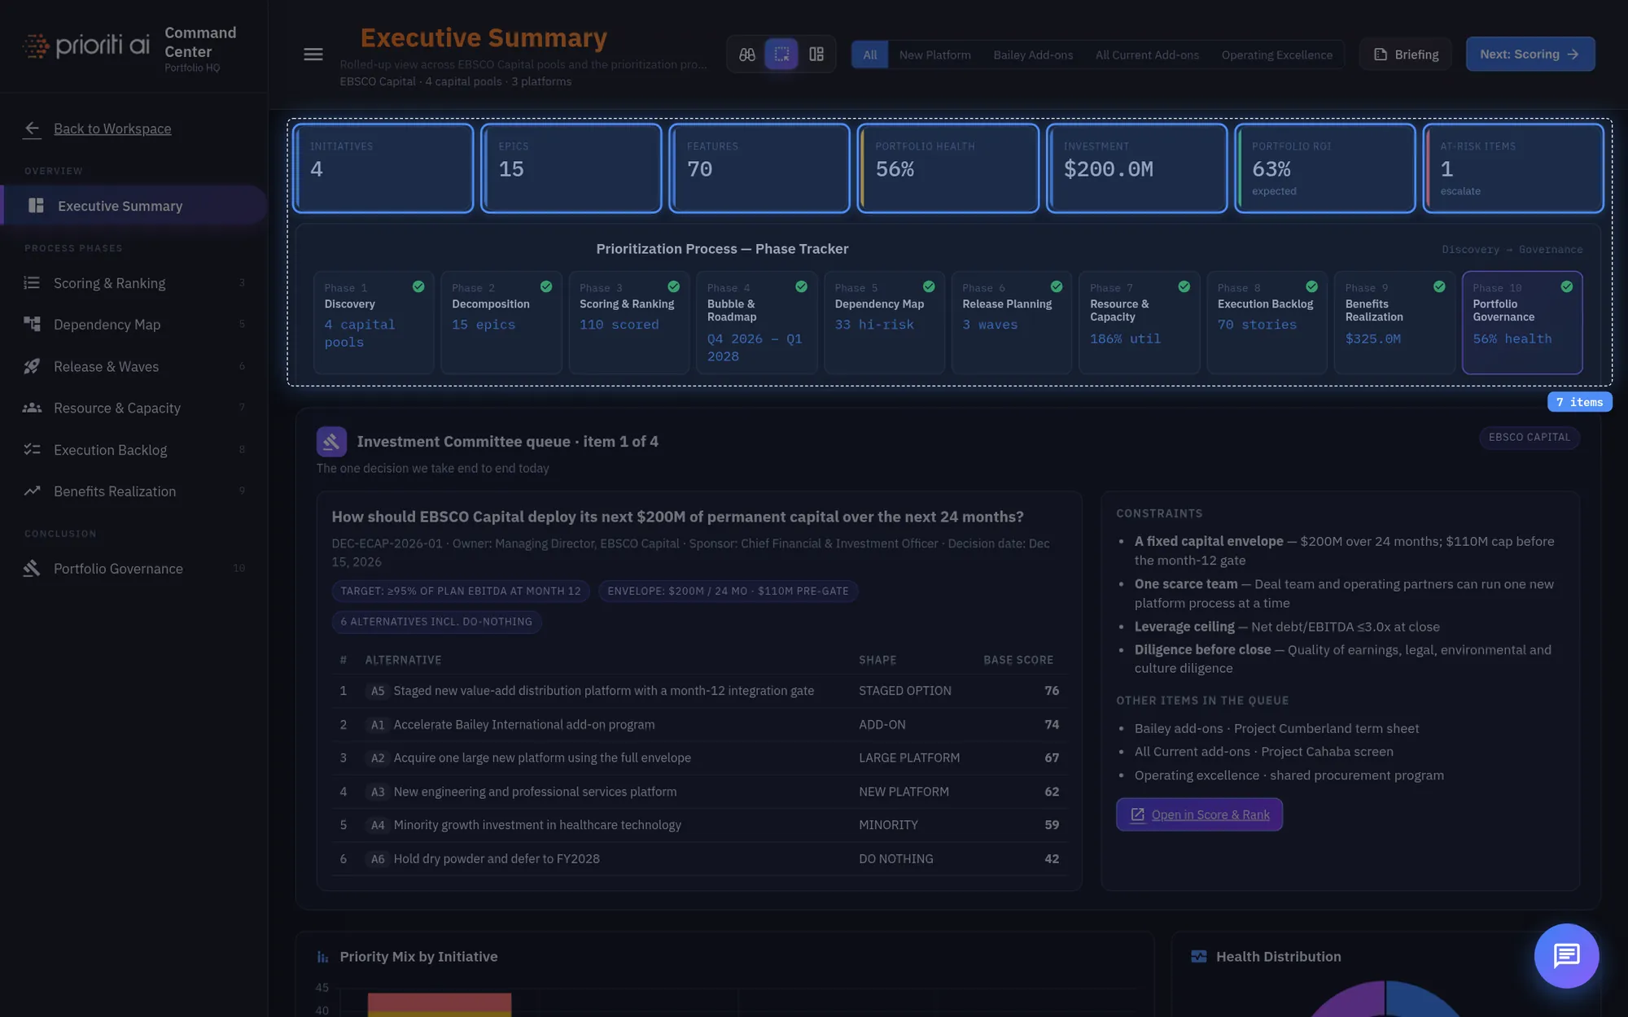Switch to the dashboard layout icon
This screenshot has height=1017, width=1628.
tap(816, 55)
